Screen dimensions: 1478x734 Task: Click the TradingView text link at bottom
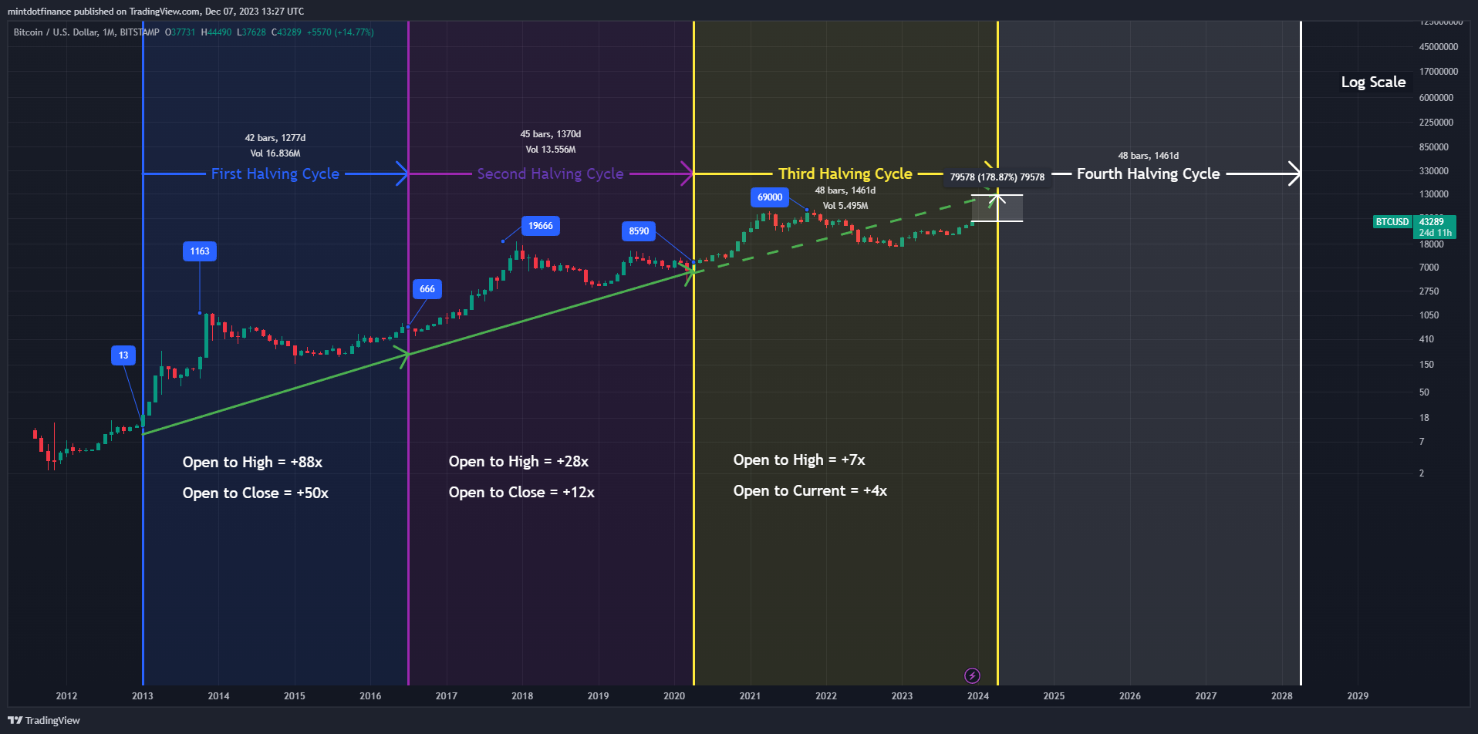point(52,720)
